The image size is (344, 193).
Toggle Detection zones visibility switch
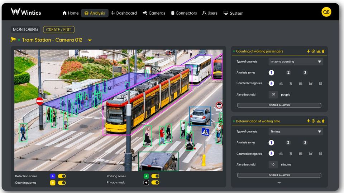[62, 176]
